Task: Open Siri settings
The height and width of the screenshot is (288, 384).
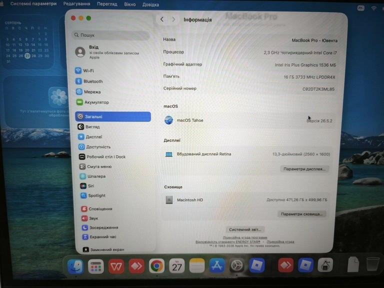Action: [87, 186]
